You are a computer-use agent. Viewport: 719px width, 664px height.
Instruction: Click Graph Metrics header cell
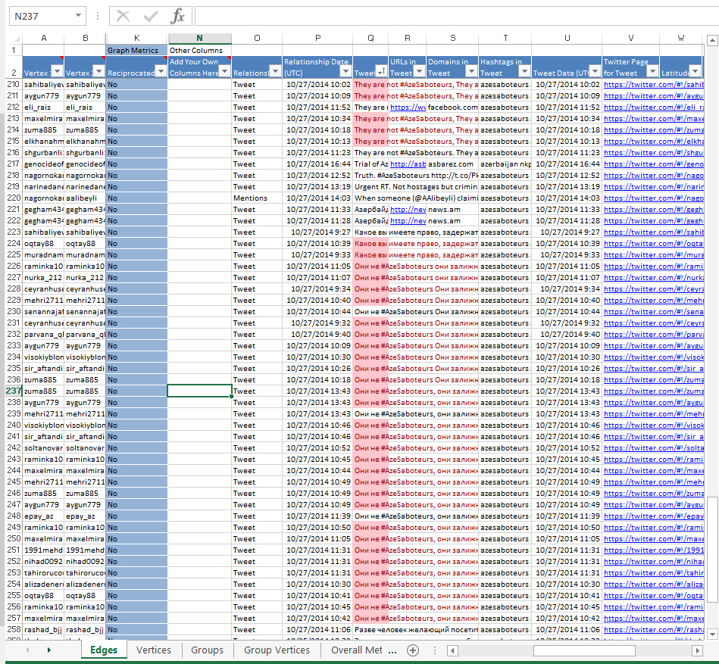136,51
